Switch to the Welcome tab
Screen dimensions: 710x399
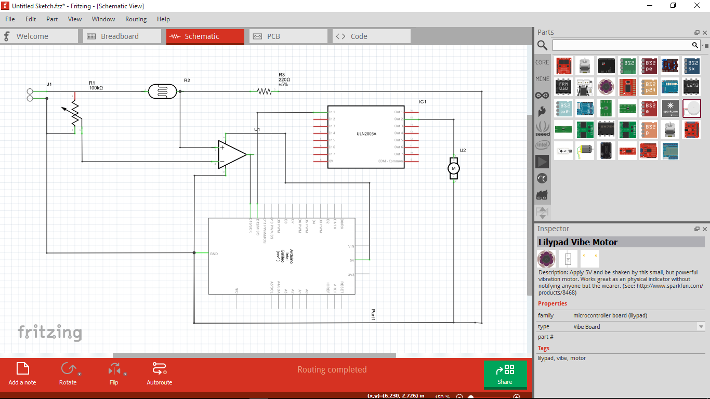[x=39, y=36]
